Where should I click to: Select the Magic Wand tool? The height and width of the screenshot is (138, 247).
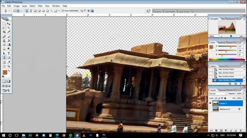(9, 28)
